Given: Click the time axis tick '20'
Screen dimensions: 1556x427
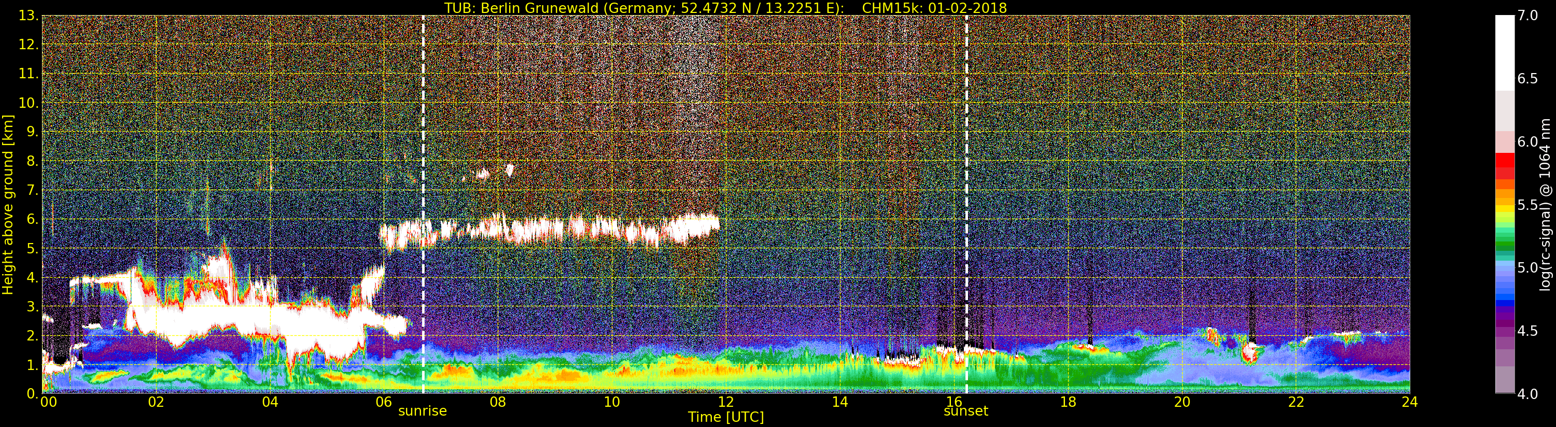Looking at the screenshot, I should point(1182,402).
